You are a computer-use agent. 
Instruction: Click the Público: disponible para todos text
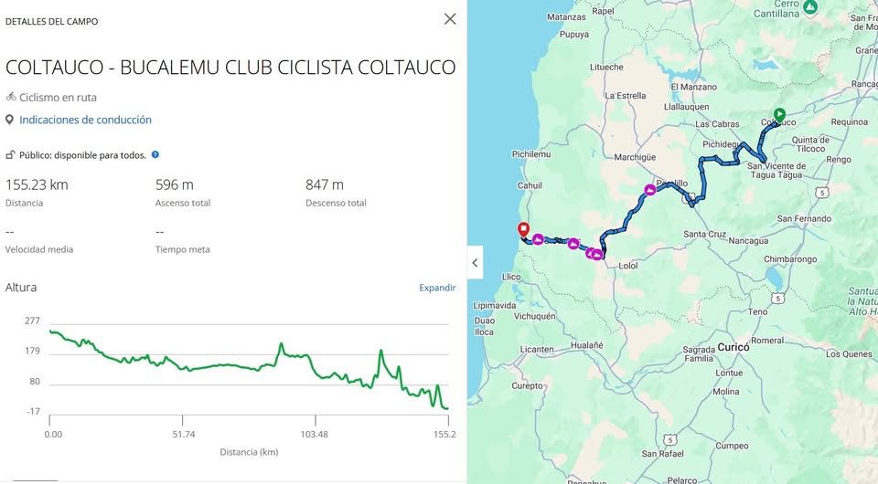pyautogui.click(x=82, y=155)
